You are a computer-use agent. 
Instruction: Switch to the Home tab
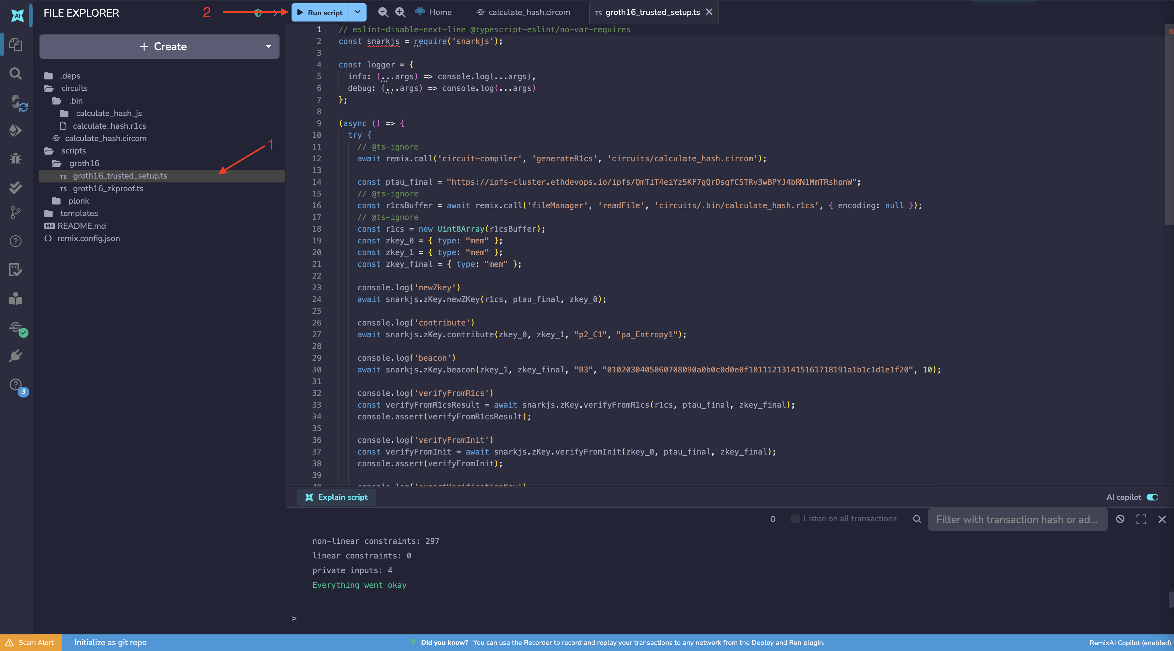(433, 12)
